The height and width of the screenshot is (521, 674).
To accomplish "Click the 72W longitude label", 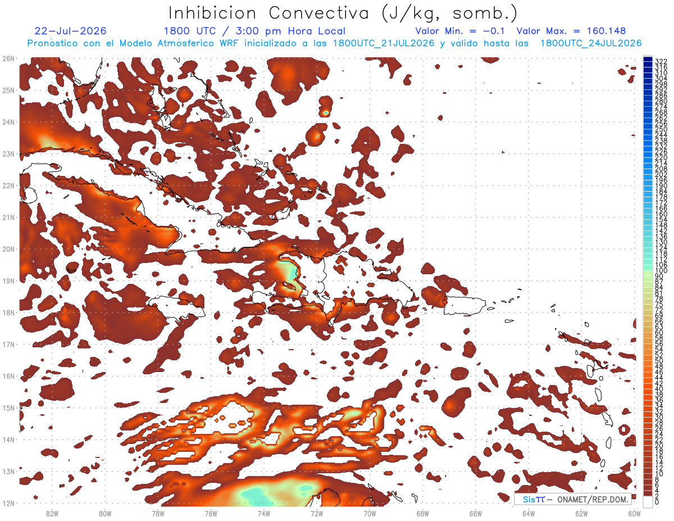I will tap(316, 513).
